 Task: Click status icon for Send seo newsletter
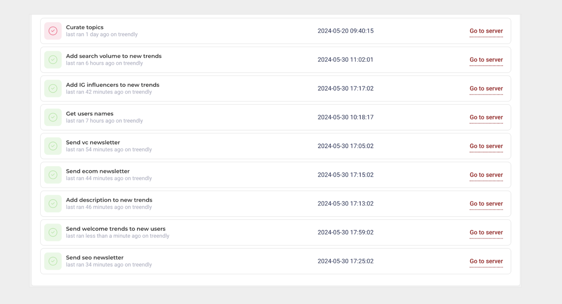53,261
